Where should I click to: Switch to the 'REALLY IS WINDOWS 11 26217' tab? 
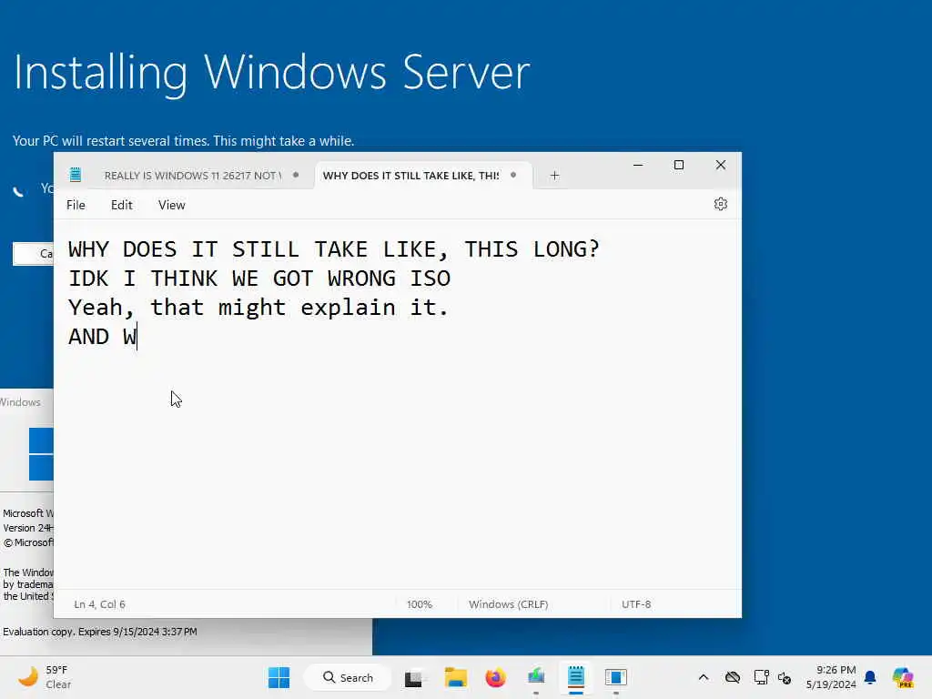click(x=193, y=176)
